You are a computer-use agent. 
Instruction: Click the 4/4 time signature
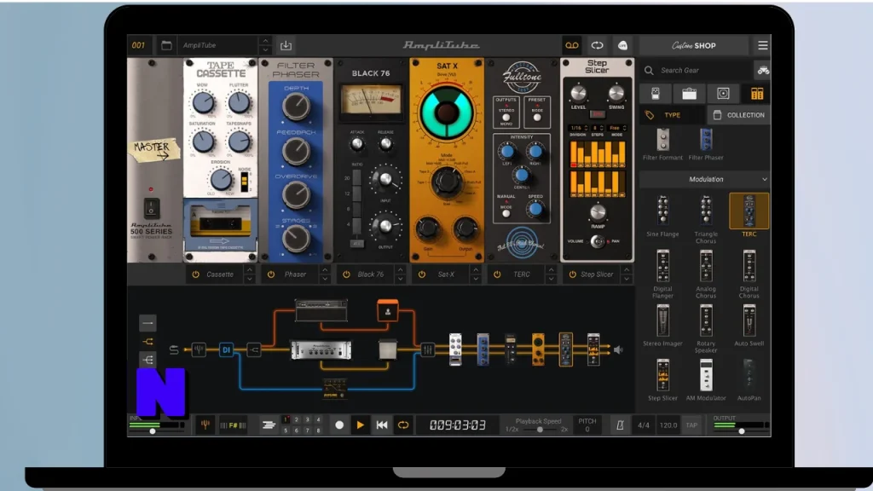point(643,425)
